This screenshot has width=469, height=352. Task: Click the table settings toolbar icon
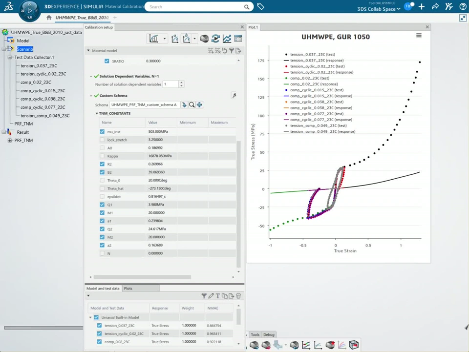pyautogui.click(x=238, y=39)
